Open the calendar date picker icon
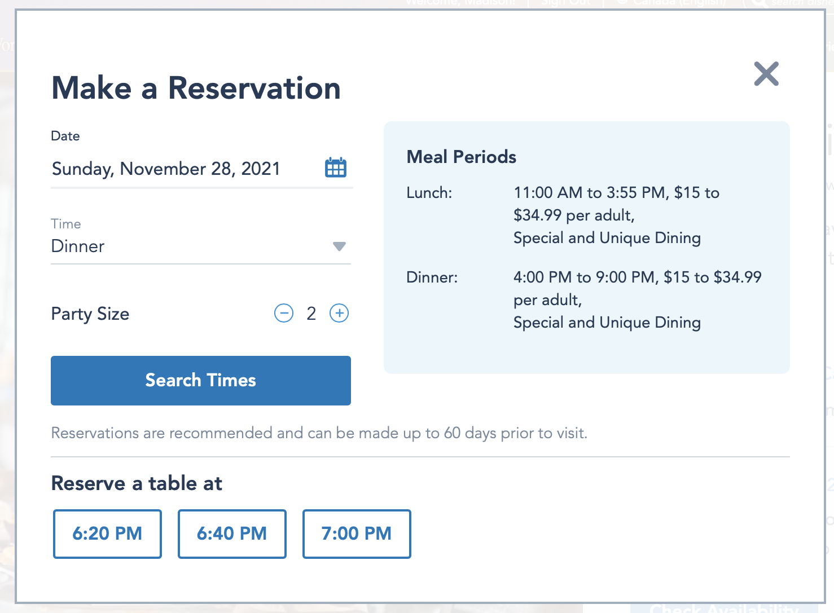This screenshot has width=834, height=613. (x=336, y=168)
